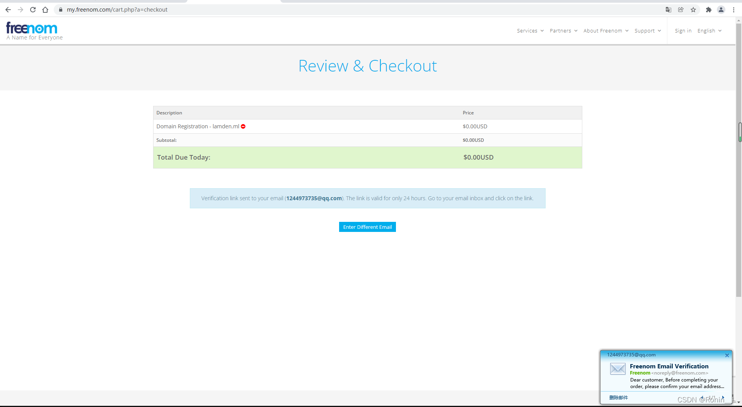
Task: Bookmark this page with star icon
Action: pyautogui.click(x=693, y=10)
